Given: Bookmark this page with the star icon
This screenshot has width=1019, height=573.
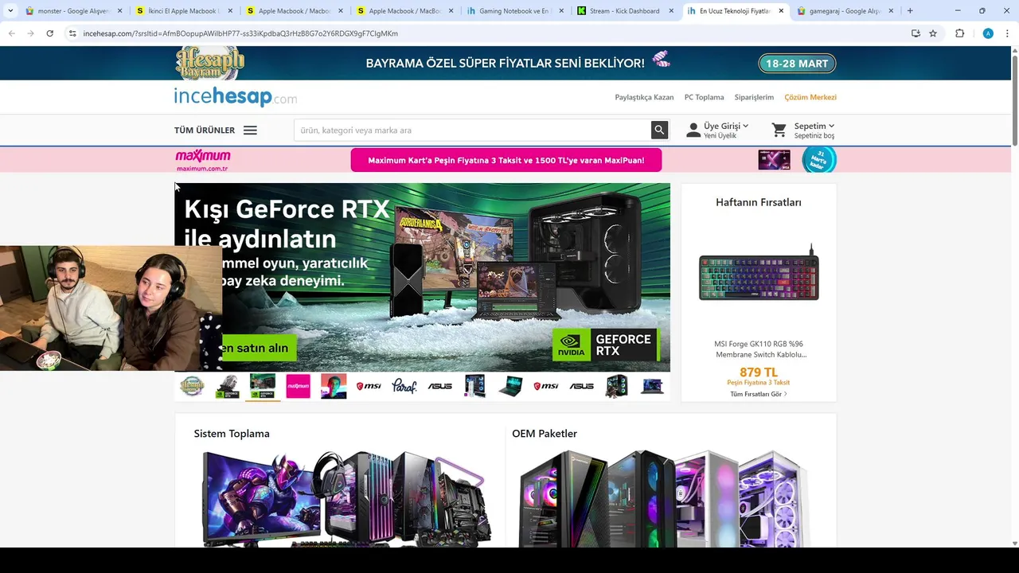Looking at the screenshot, I should coord(933,33).
